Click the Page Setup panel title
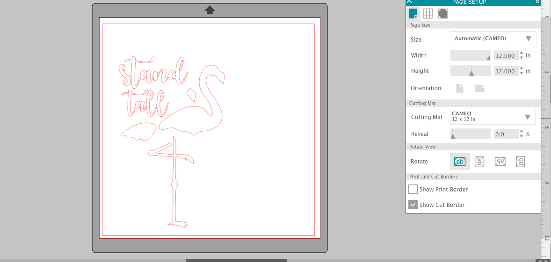The image size is (551, 262). 469,2
